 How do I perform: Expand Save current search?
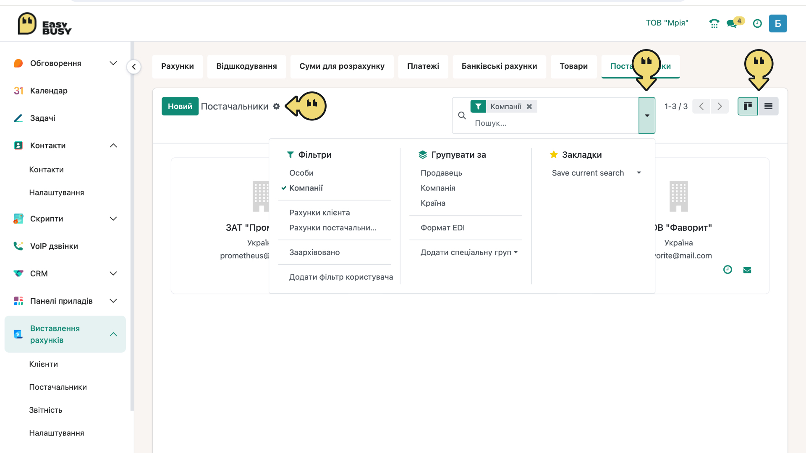click(x=596, y=173)
